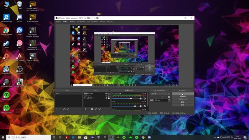The width and height of the screenshot is (249, 140).
Task: Open Apex Legends desktop shortcut
Action: [x=19, y=57]
